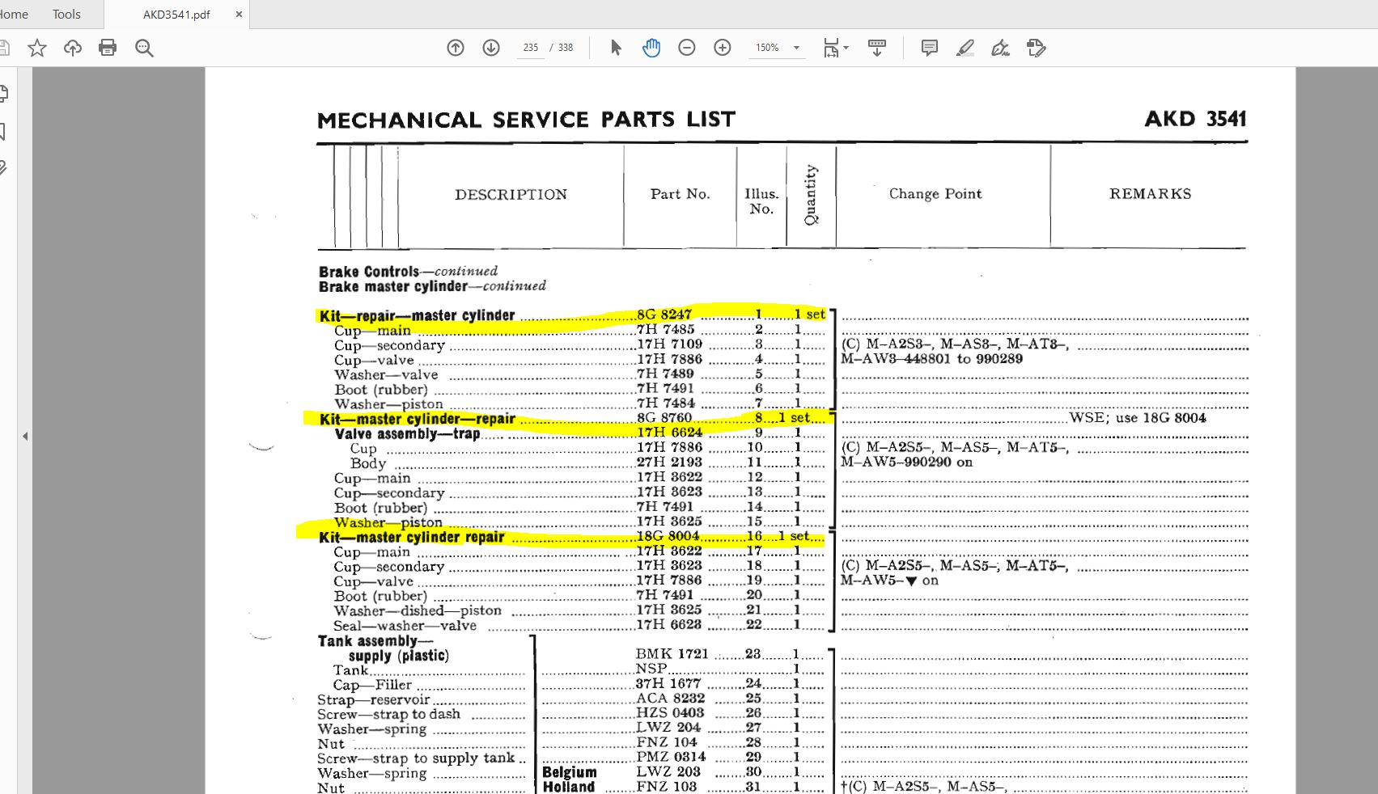Click Seal—washer—valve row text
1378x794 pixels.
pos(405,625)
